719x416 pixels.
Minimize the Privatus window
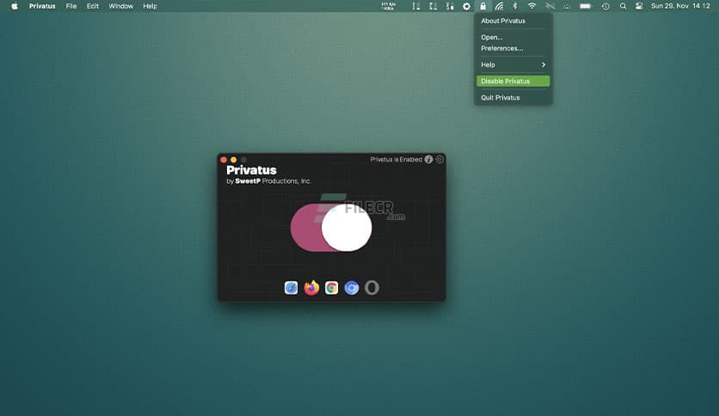coord(234,160)
